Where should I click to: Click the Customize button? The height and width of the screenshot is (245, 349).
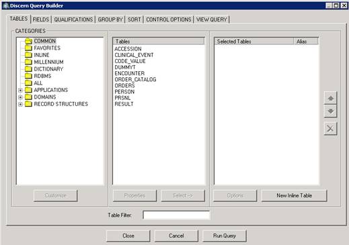click(x=56, y=195)
